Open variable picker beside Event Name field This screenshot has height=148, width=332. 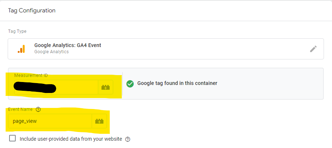click(99, 121)
